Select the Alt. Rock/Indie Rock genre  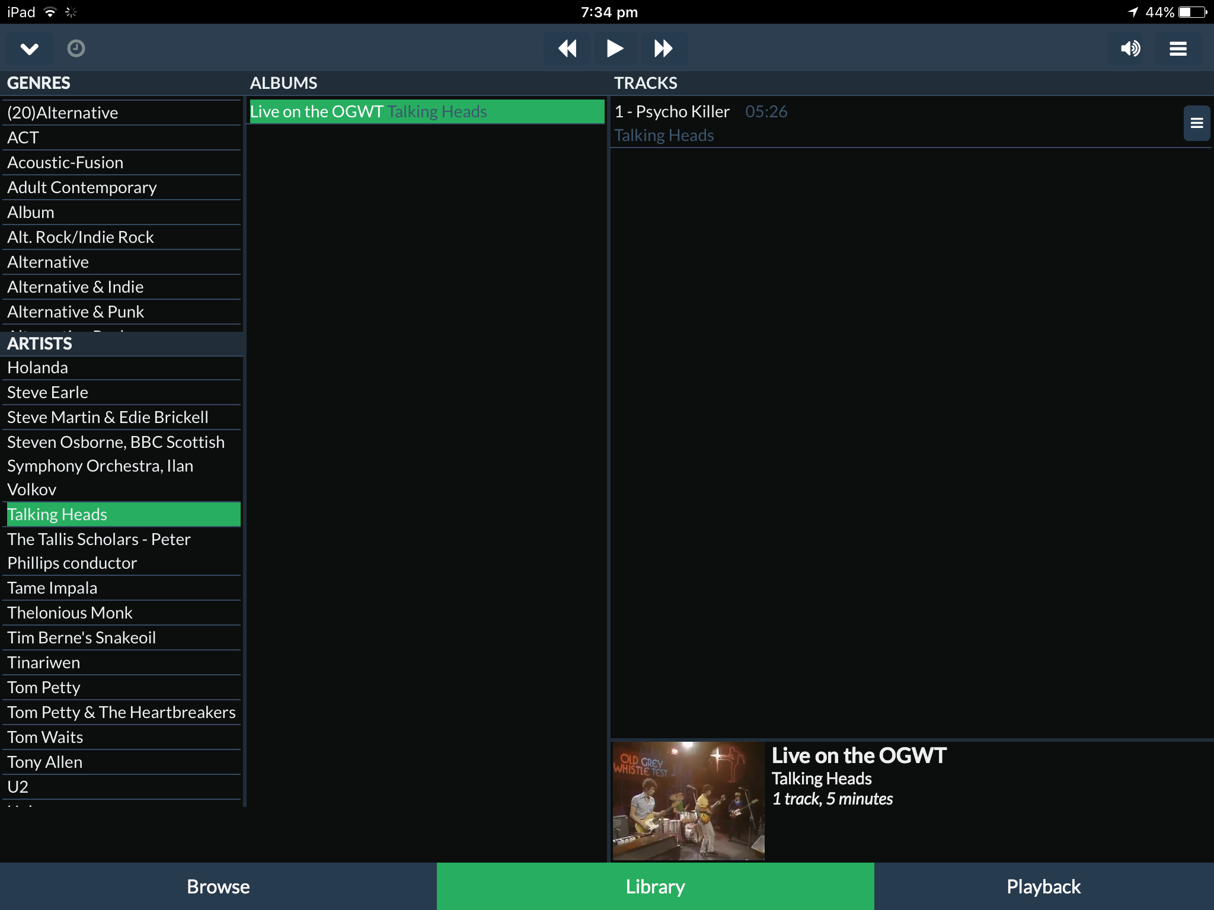[x=123, y=237]
